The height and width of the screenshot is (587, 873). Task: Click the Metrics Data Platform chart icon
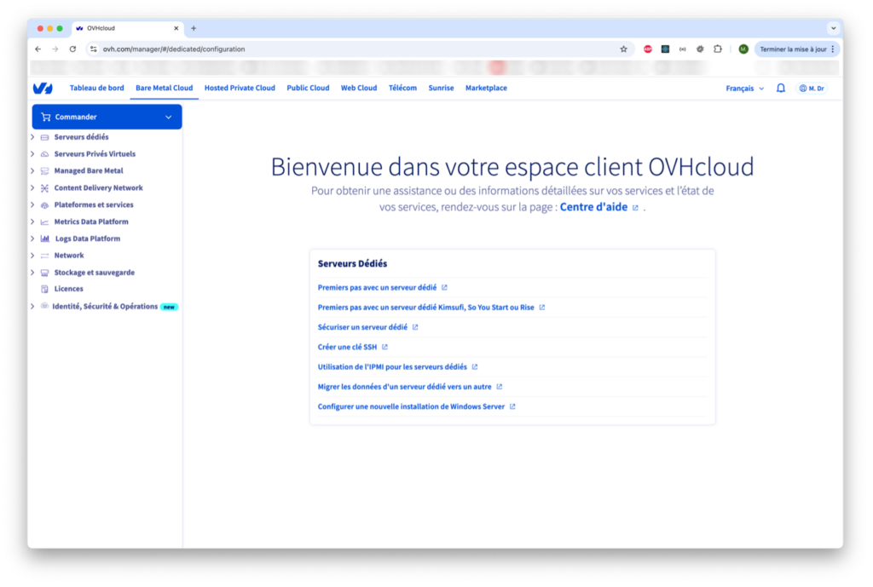44,222
